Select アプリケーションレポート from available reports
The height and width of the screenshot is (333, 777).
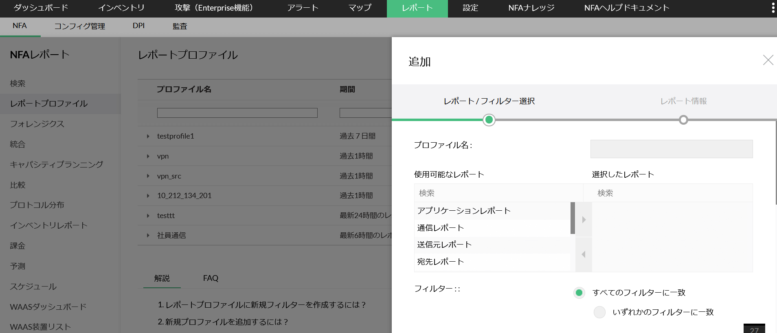pyautogui.click(x=464, y=211)
